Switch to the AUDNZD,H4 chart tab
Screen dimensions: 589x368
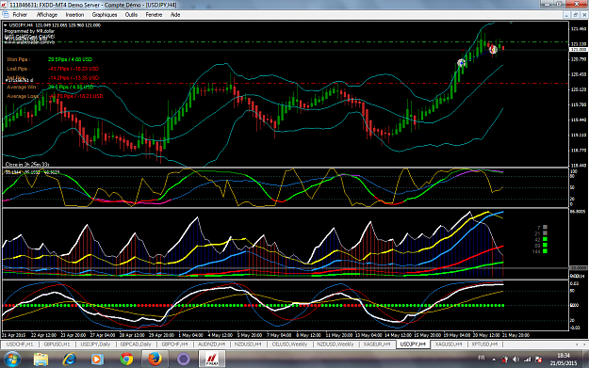coord(211,344)
